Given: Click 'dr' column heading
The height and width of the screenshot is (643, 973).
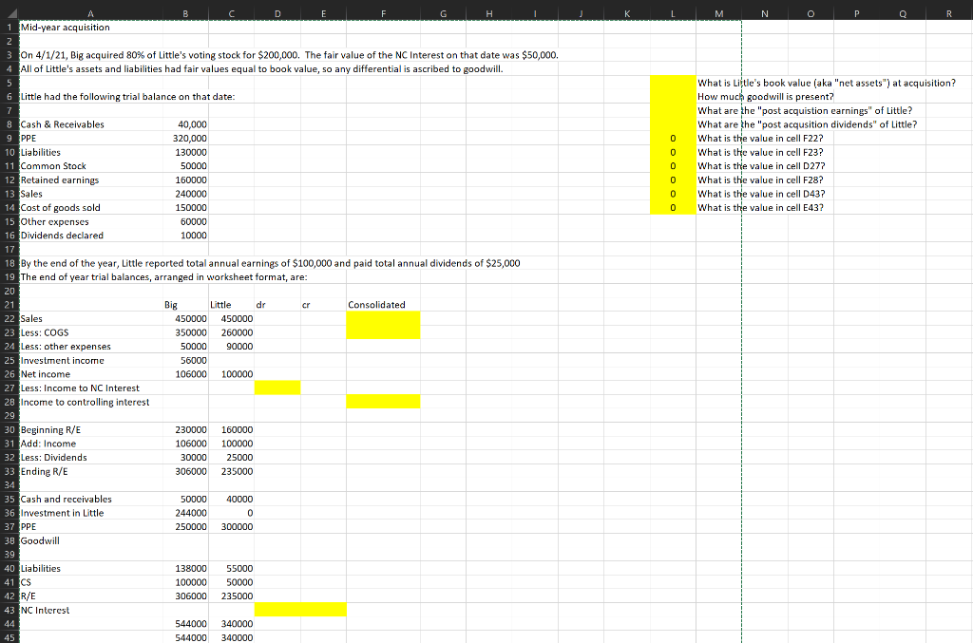Looking at the screenshot, I should pyautogui.click(x=260, y=305).
